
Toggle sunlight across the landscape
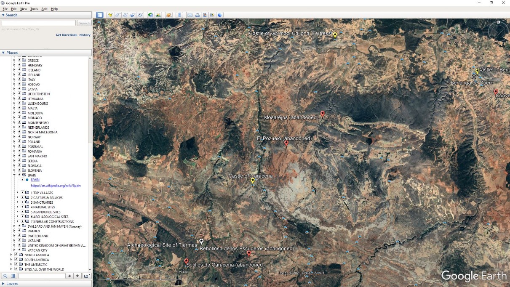158,15
